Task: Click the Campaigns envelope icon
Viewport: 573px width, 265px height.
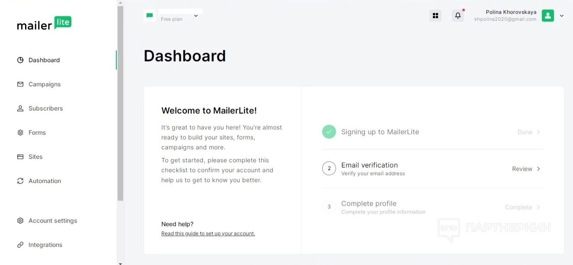Action: click(x=20, y=84)
